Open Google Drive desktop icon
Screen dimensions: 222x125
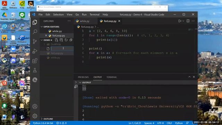click(4, 16)
